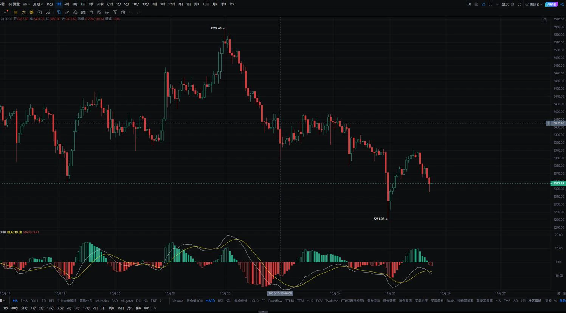Click the screenshot camera icon
566x313 pixels.
[476, 4]
